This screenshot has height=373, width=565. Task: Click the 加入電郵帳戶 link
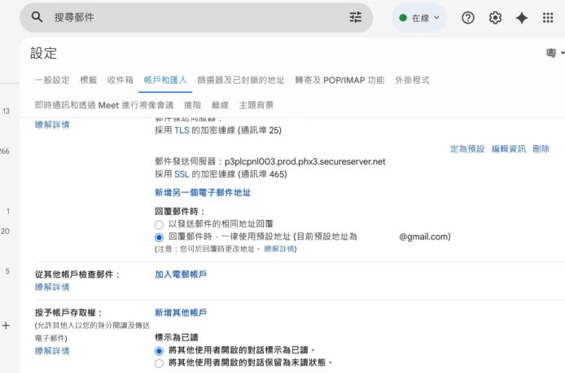181,275
